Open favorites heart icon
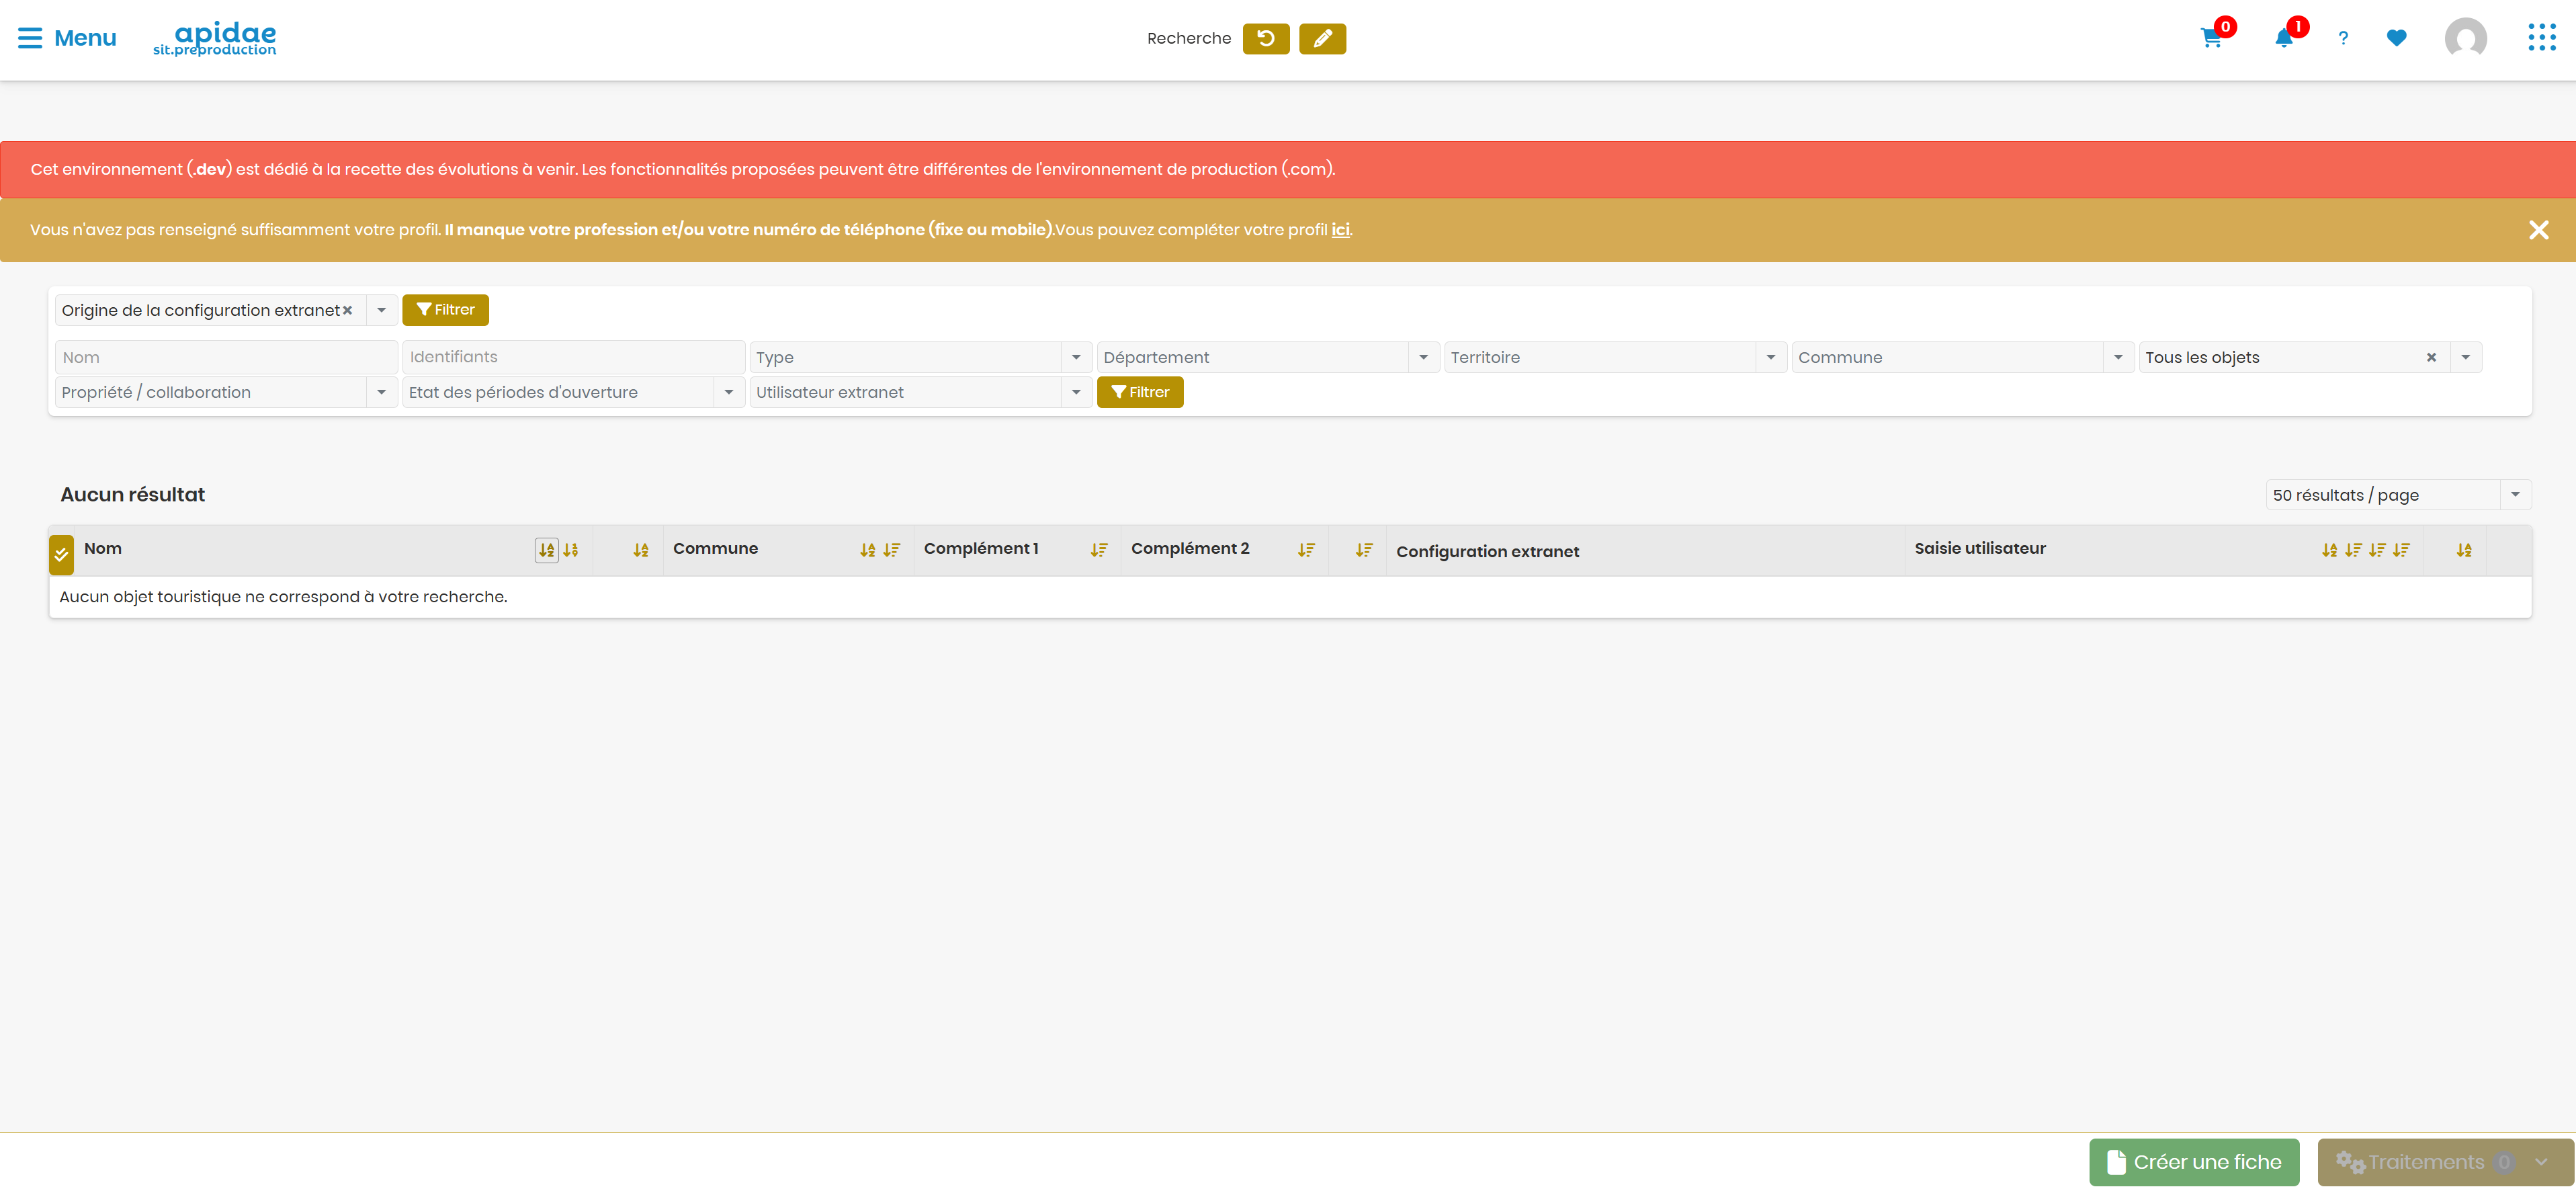2576x1191 pixels. pos(2396,38)
